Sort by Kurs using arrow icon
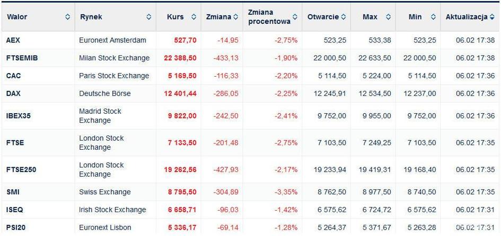This screenshot has height=236, width=501. (x=194, y=17)
